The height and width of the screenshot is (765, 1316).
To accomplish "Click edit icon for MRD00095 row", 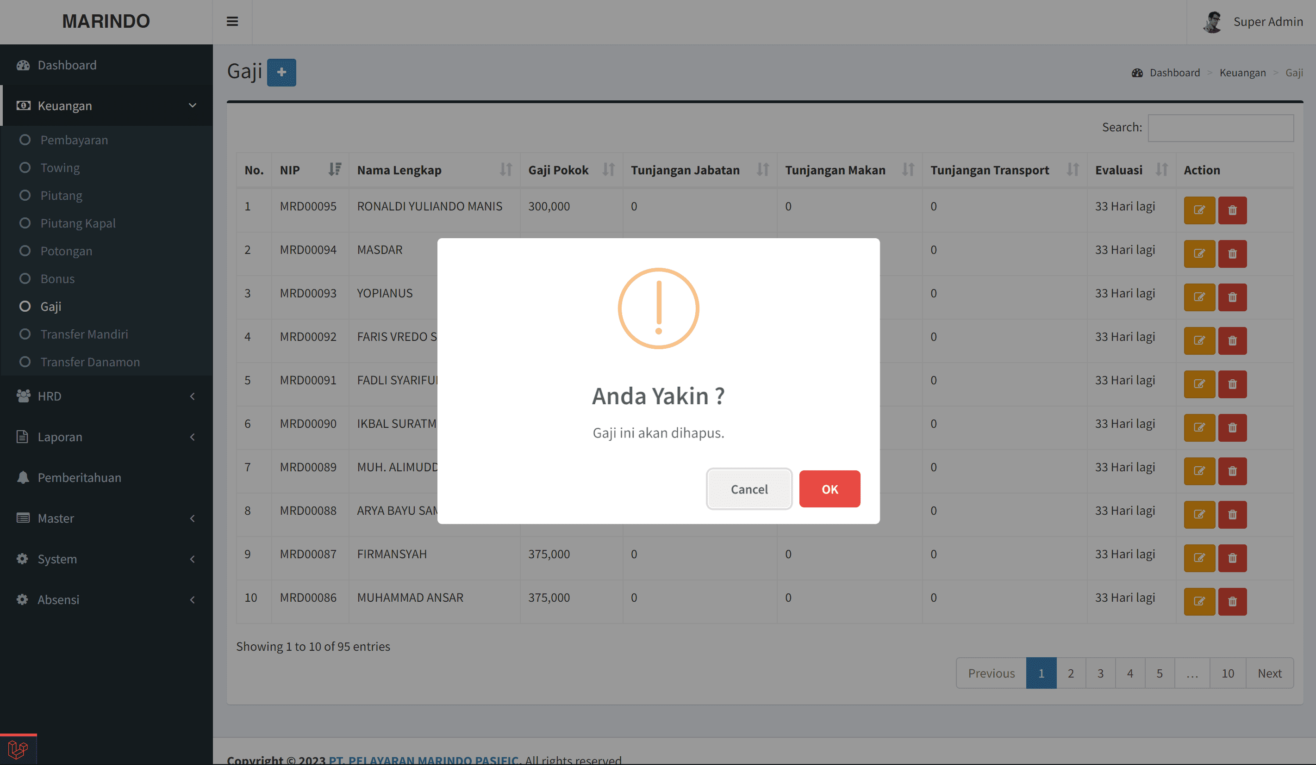I will pyautogui.click(x=1199, y=210).
